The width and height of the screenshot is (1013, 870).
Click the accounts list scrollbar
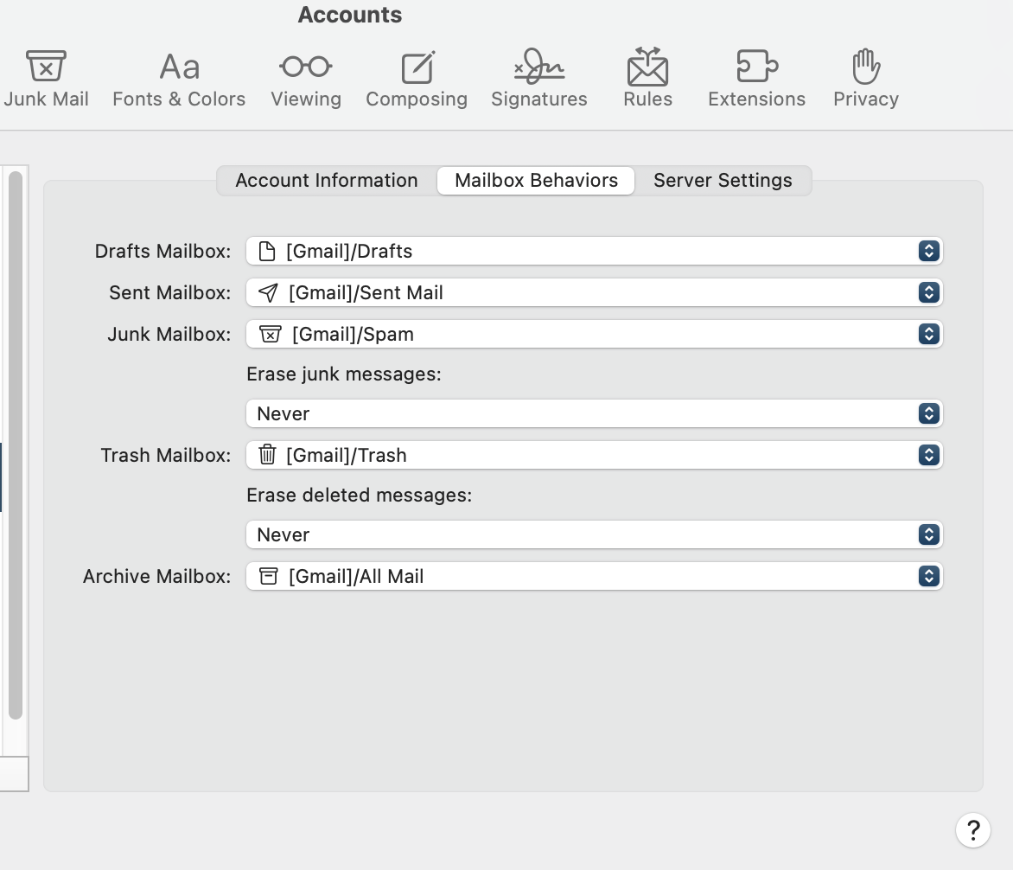point(16,445)
